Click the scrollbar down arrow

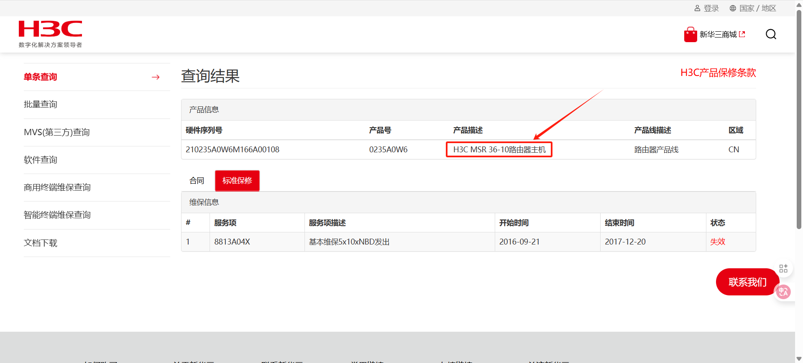[799, 359]
